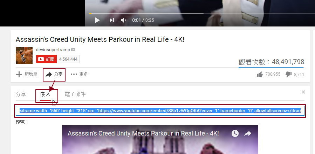The width and height of the screenshot is (315, 154).
Task: Click the red 訂閱 subscribe button
Action: pyautogui.click(x=46, y=59)
